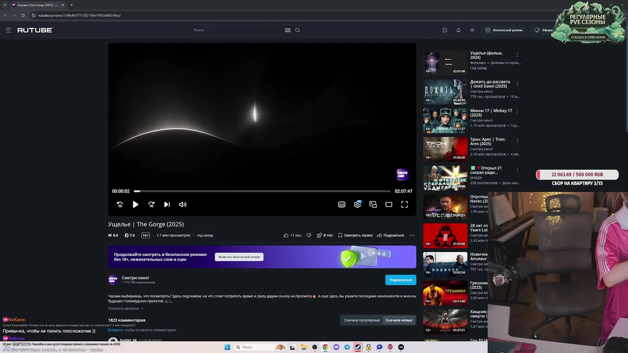Click Включить безопасный режим banner button
This screenshot has height=353, width=628.
click(239, 257)
